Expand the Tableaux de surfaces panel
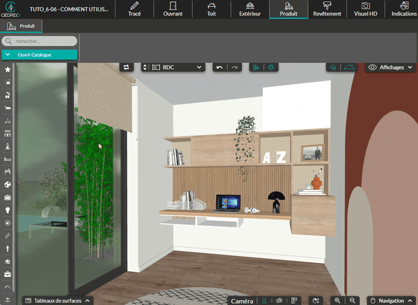 tap(57, 301)
